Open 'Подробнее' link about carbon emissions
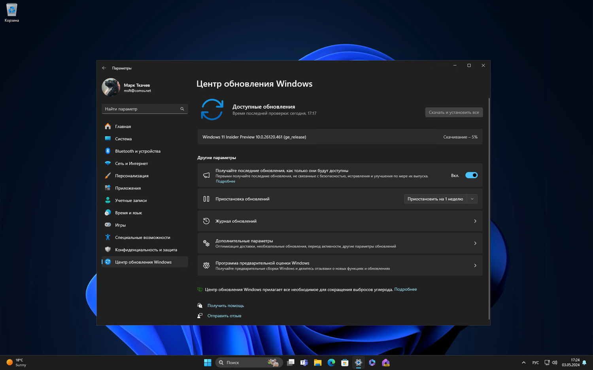This screenshot has height=370, width=593. pyautogui.click(x=406, y=289)
